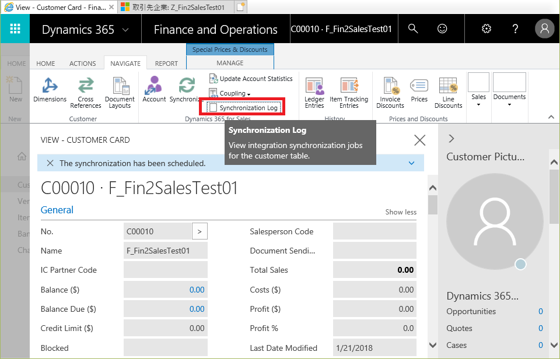Open the feedback smiley icon

(x=442, y=29)
